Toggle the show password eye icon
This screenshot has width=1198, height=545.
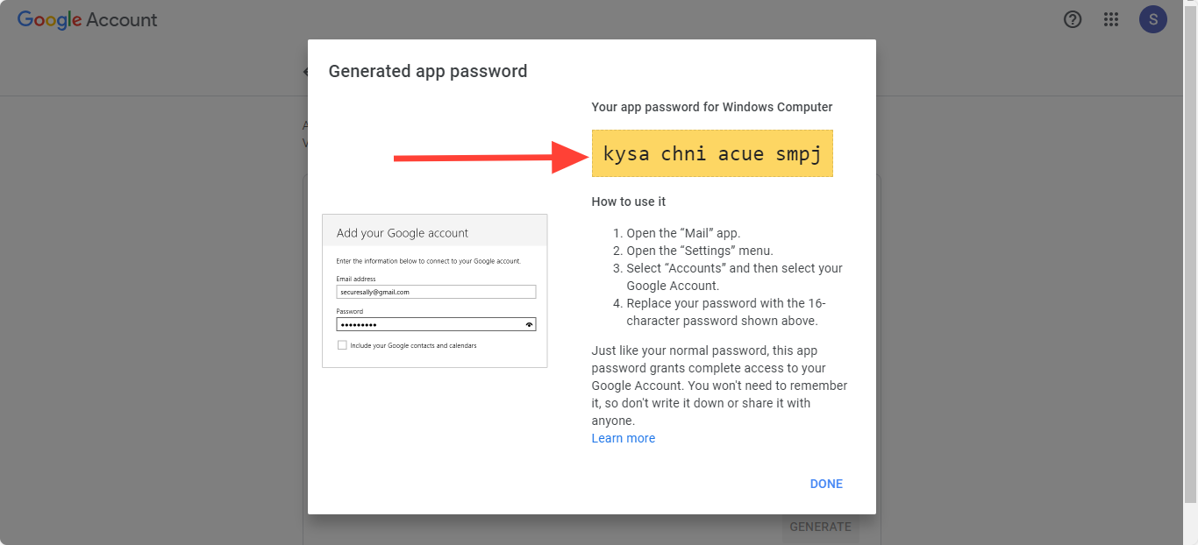click(x=529, y=324)
